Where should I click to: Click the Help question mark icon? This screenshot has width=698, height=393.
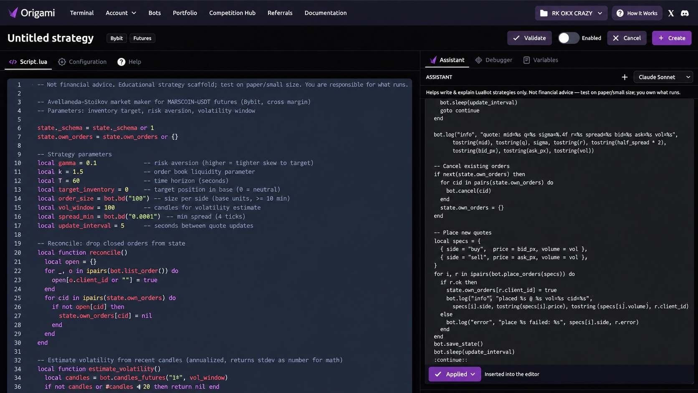[121, 62]
